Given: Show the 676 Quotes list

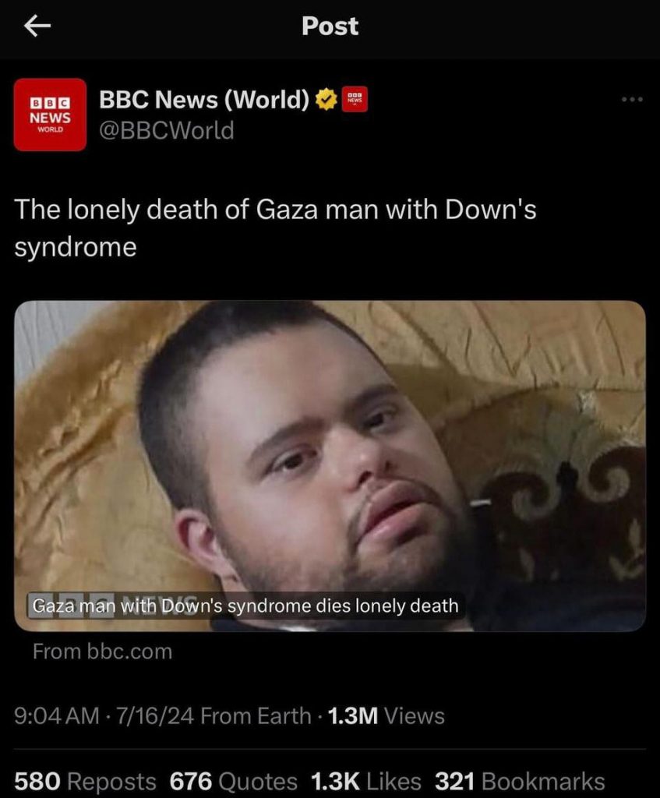Looking at the screenshot, I should 233,781.
